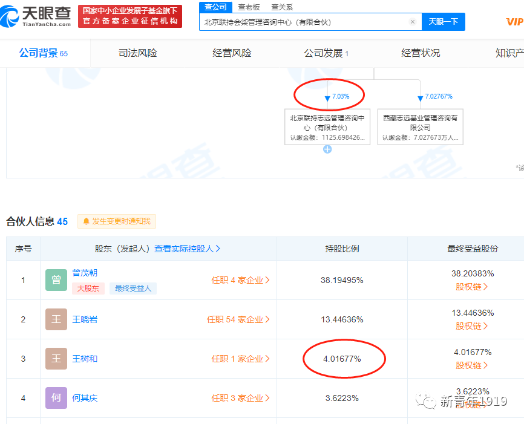Select the 查关系 search tab
Screen dimensions: 524x424
click(x=282, y=7)
